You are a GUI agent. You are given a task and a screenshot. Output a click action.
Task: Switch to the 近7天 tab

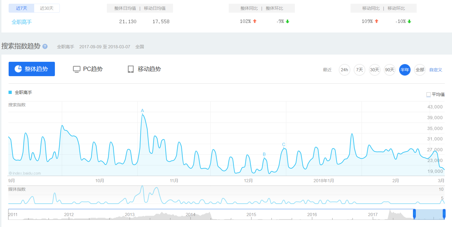pos(22,8)
